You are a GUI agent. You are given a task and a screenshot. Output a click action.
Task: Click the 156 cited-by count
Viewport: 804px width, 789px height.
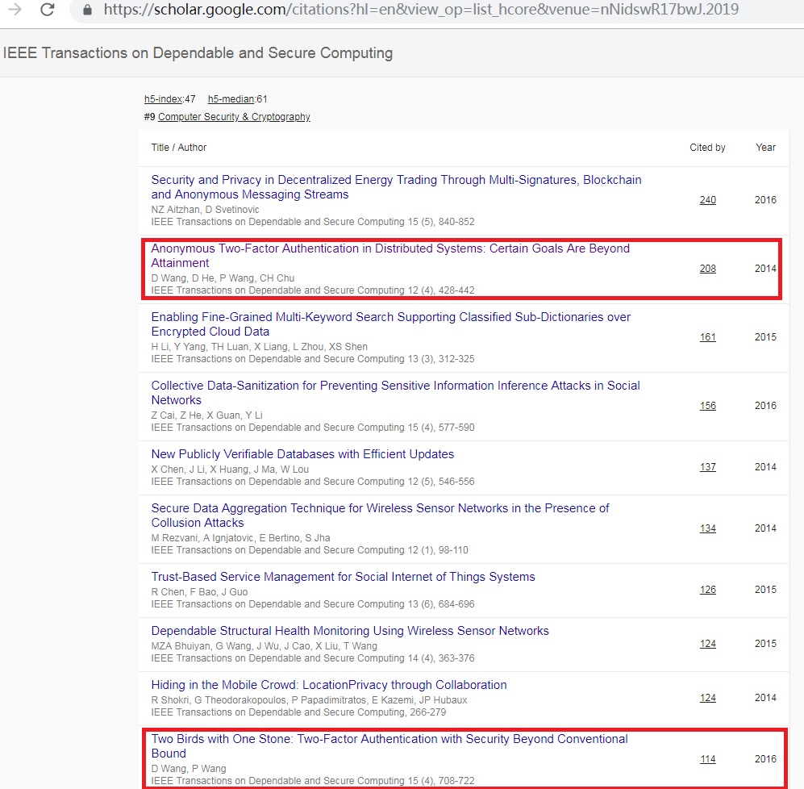[x=707, y=406]
